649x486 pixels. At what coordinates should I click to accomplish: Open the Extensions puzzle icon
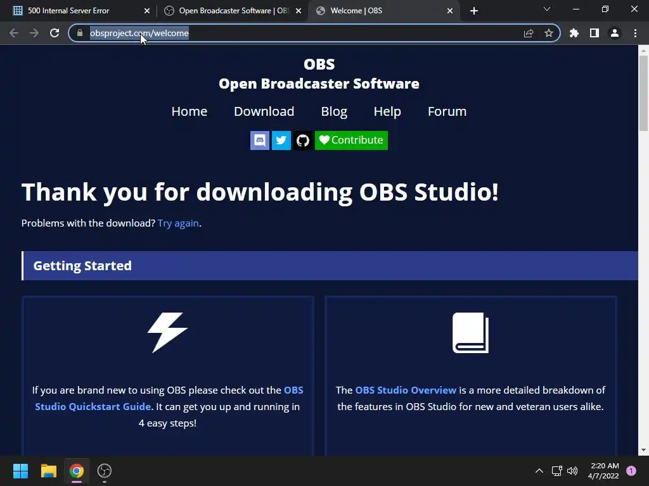[574, 33]
